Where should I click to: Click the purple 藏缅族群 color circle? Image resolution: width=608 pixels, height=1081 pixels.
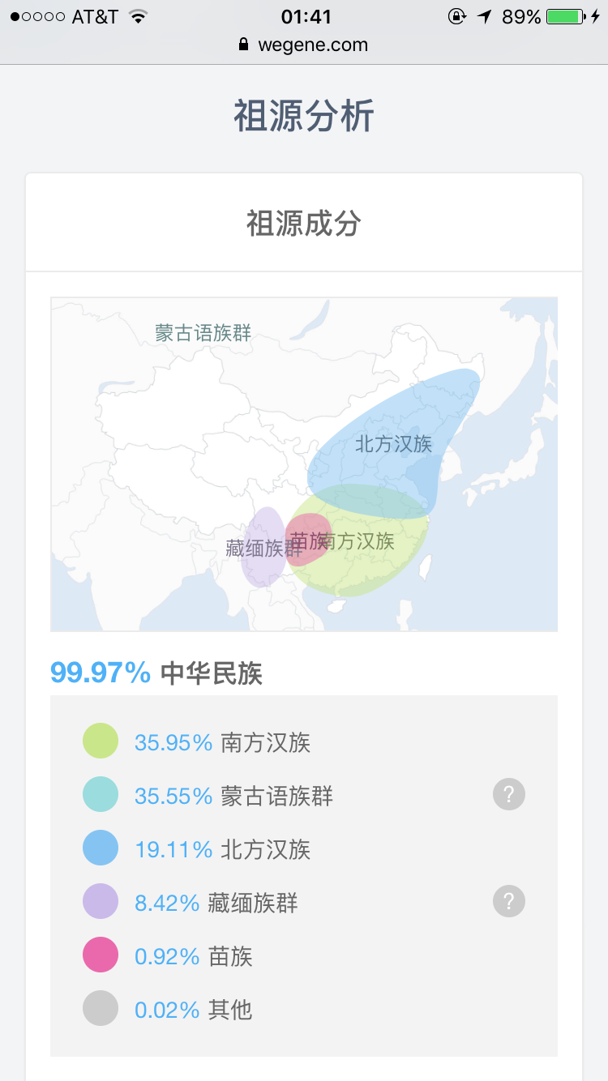(x=101, y=902)
